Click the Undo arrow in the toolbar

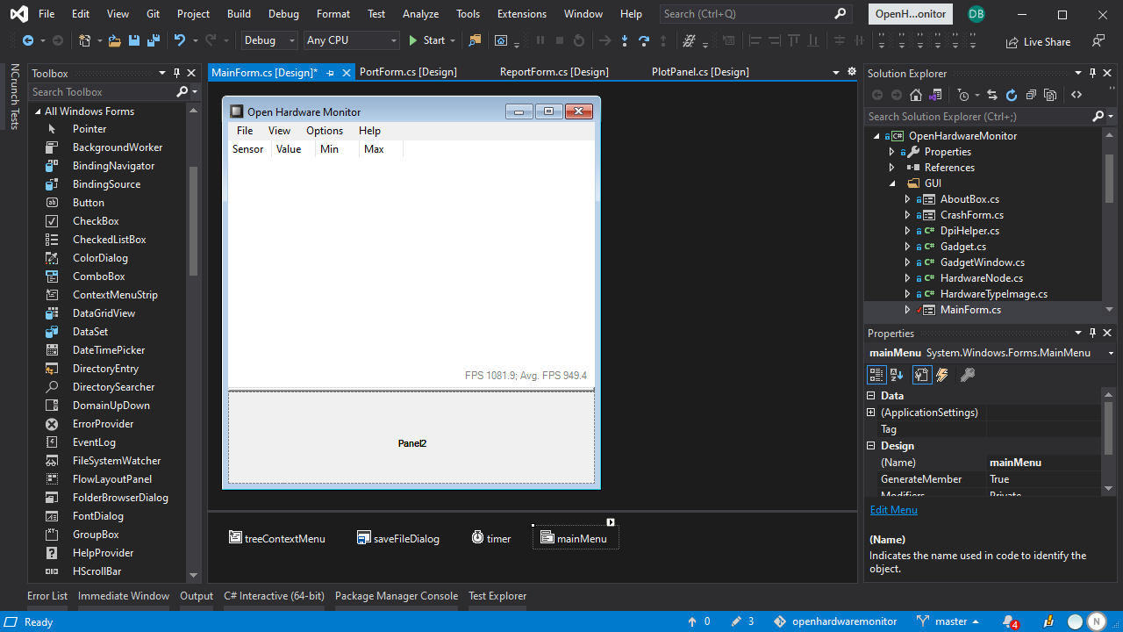(x=180, y=40)
